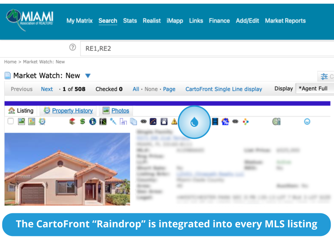
Task: Click the Market Watch document icon
Action: [x=8, y=75]
